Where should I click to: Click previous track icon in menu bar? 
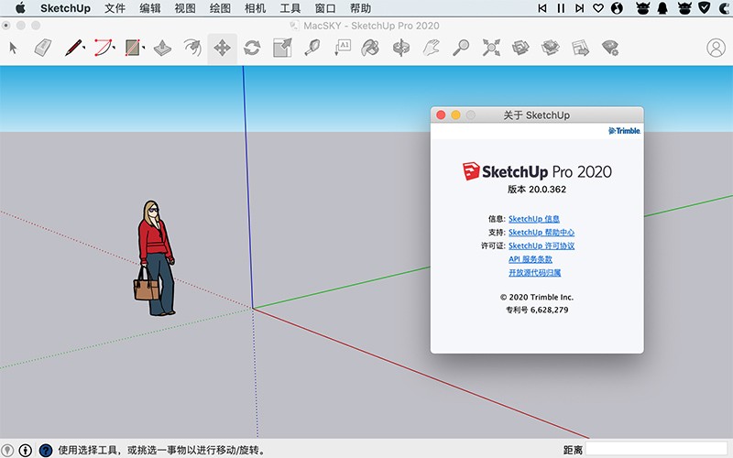[542, 8]
